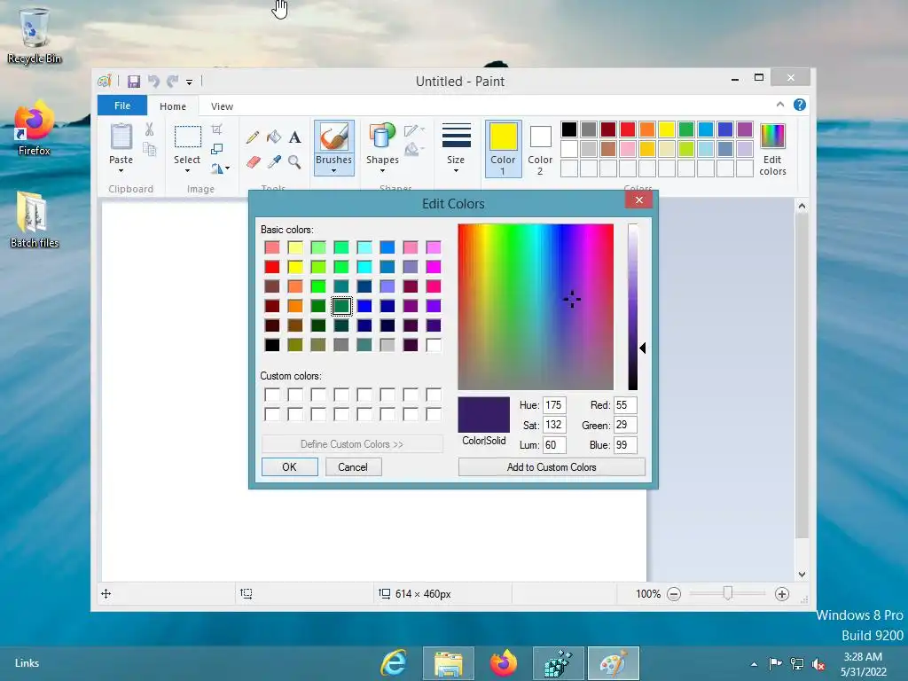Image resolution: width=908 pixels, height=681 pixels.
Task: Click the Paint Help question mark icon
Action: (x=800, y=105)
